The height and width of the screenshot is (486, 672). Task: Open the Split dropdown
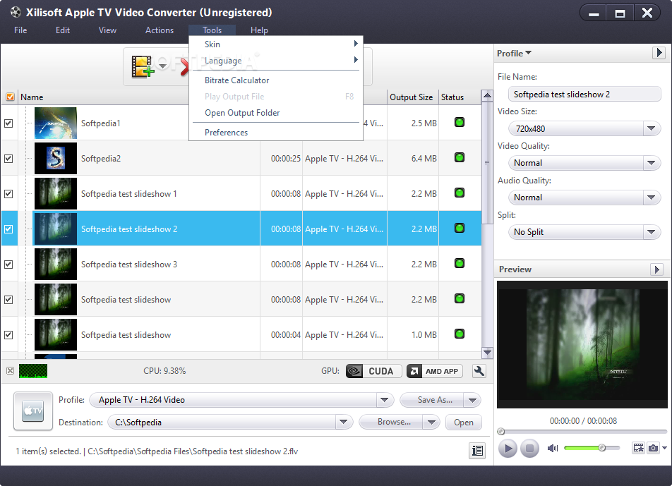(651, 232)
